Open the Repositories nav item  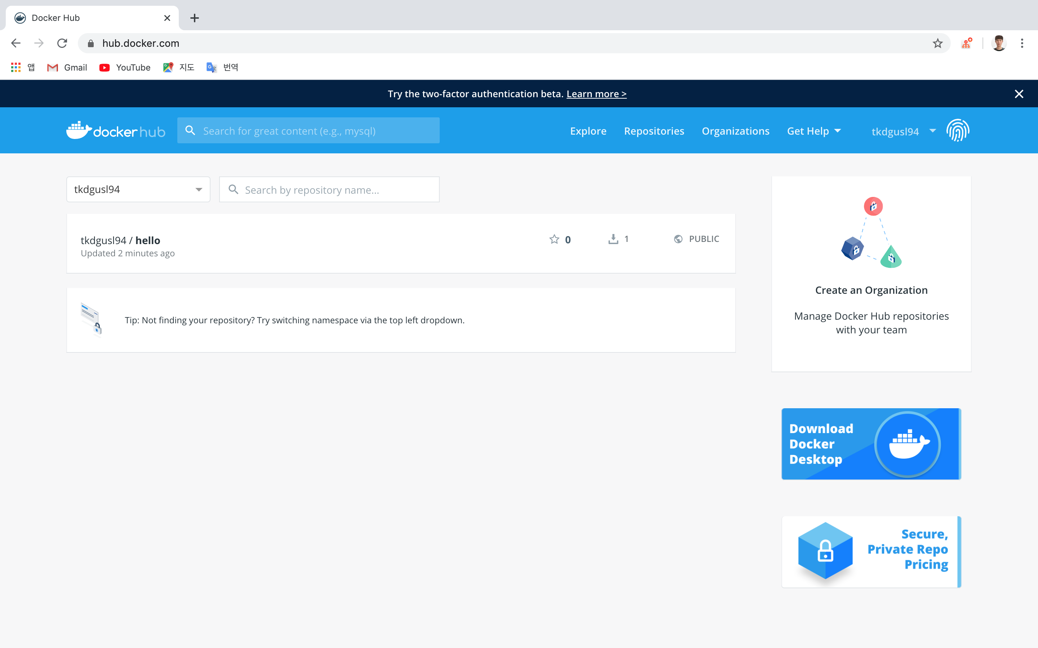point(654,131)
